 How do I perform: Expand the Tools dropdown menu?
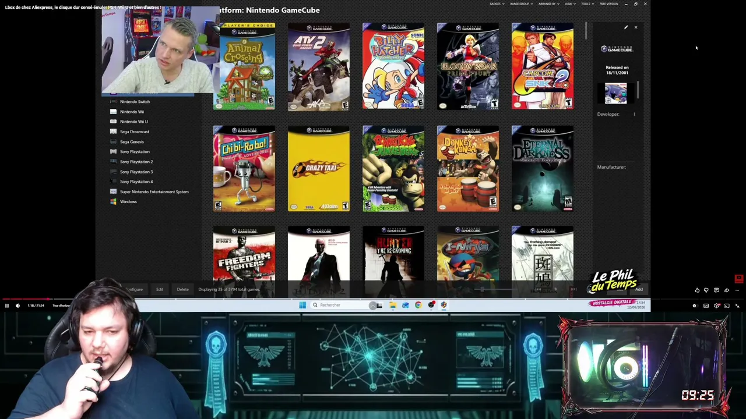tap(587, 4)
